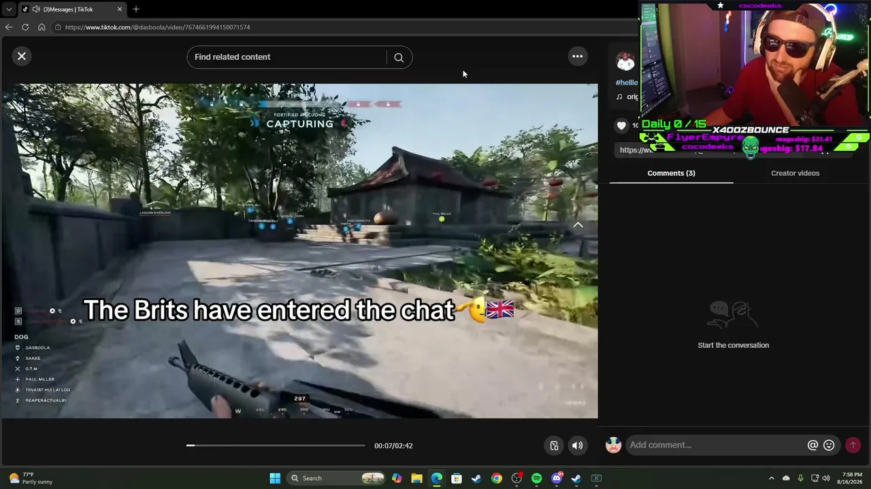Open the video creator's profile avatar

(x=625, y=61)
